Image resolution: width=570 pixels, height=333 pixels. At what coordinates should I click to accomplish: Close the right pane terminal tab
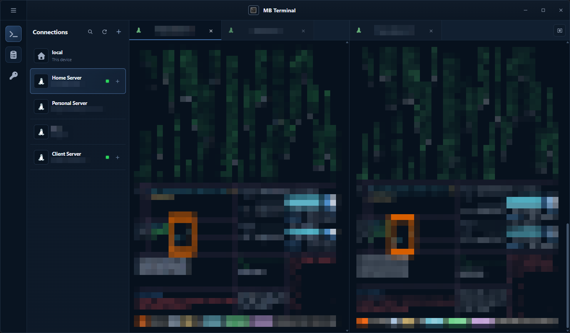[x=431, y=31]
